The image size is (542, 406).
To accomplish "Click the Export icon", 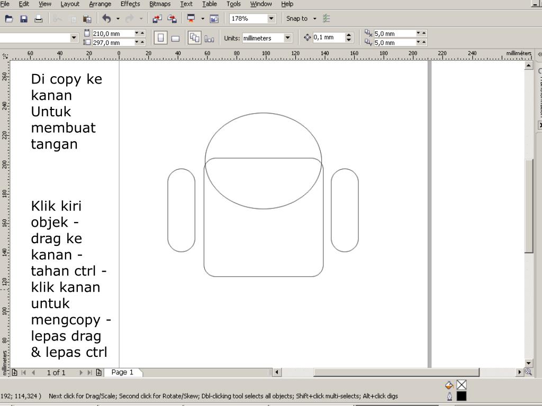I will (172, 19).
